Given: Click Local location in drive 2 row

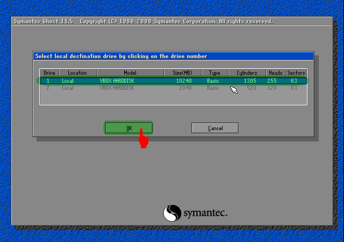Looking at the screenshot, I should point(67,88).
